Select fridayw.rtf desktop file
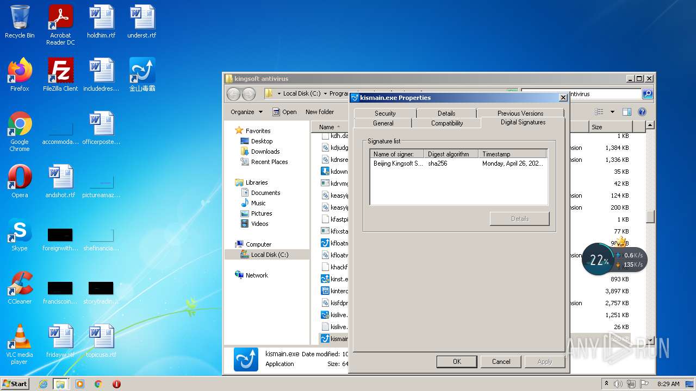Screen dimensions: 696x391 60,341
